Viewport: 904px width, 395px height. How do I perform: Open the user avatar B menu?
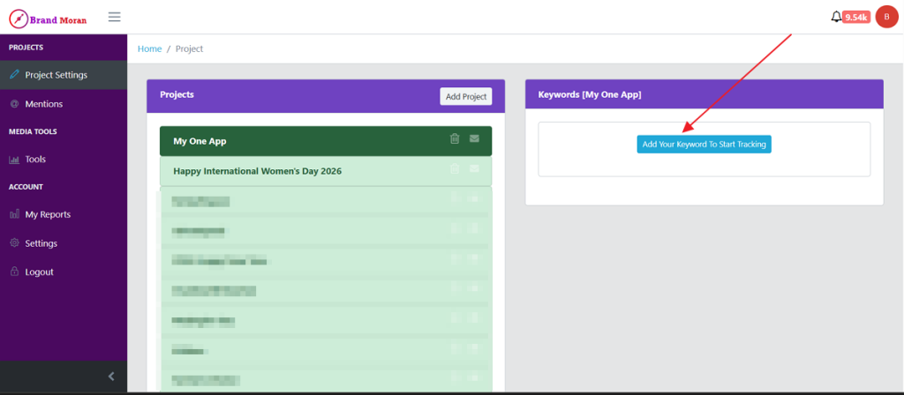[x=886, y=17]
